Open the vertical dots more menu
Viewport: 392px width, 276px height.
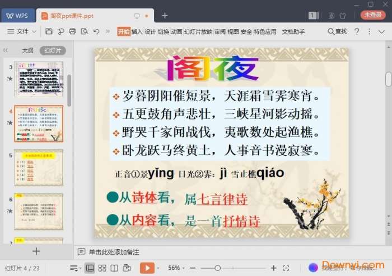(x=369, y=31)
